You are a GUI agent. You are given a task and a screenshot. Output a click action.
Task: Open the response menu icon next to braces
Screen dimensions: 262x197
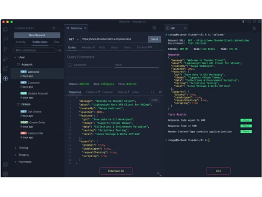pyautogui.click(x=160, y=92)
